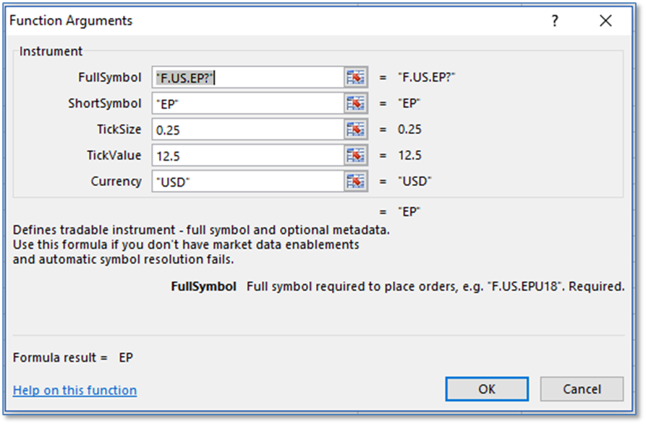Close the Function Arguments dialog with X

pos(605,21)
